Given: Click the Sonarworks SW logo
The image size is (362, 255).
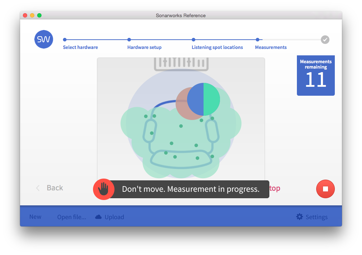Looking at the screenshot, I should point(44,39).
